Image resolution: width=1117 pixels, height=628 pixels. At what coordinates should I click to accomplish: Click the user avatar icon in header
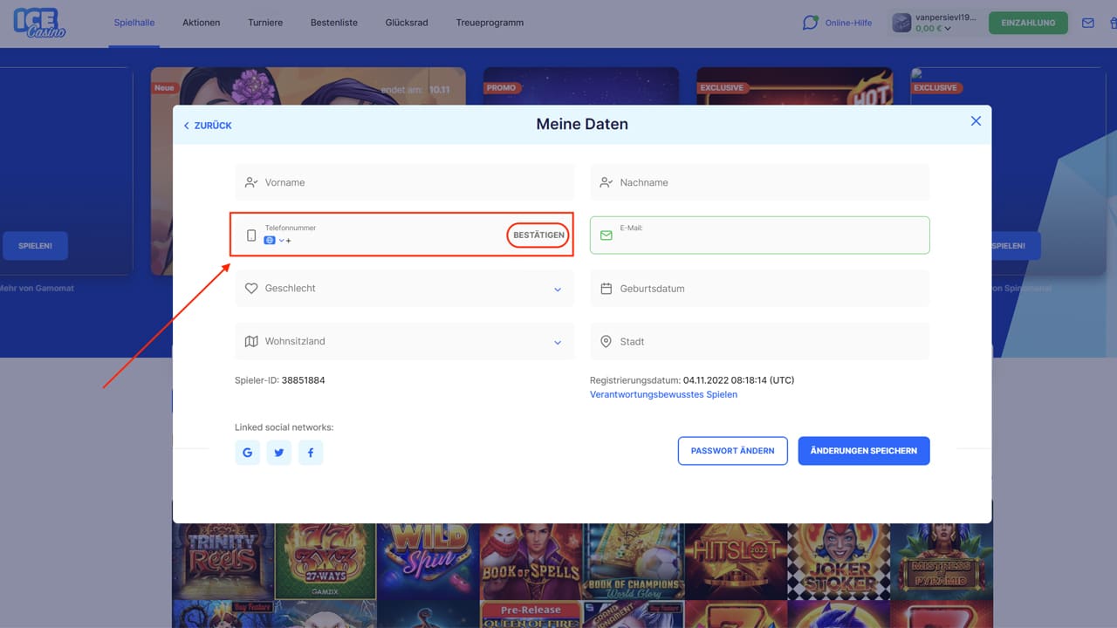tap(901, 24)
